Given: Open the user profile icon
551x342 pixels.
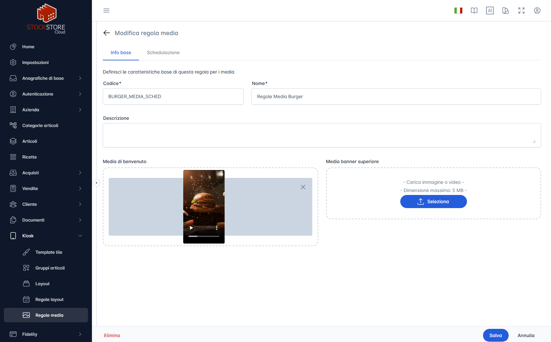Looking at the screenshot, I should pos(537,11).
